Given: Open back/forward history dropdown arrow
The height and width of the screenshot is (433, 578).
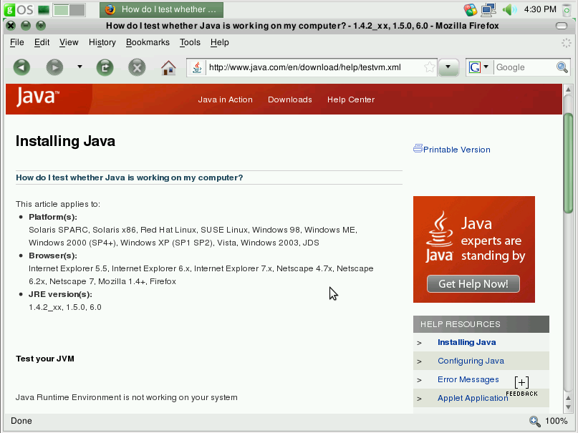Looking at the screenshot, I should (80, 67).
